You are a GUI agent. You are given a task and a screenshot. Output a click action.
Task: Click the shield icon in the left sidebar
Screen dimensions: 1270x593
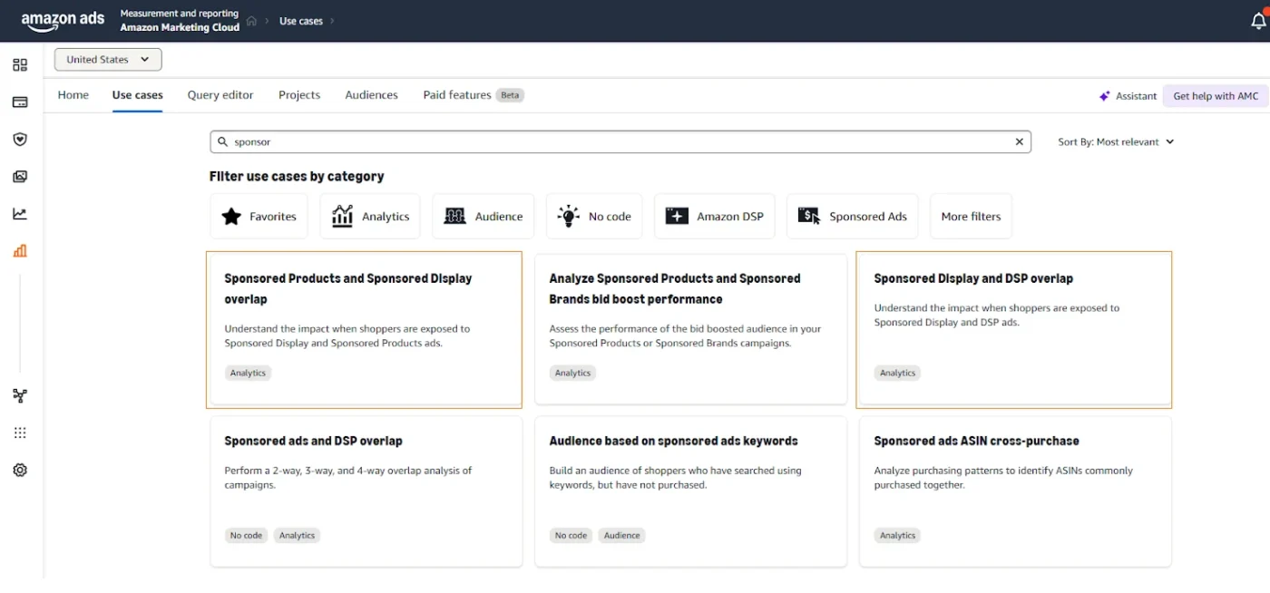(x=20, y=139)
